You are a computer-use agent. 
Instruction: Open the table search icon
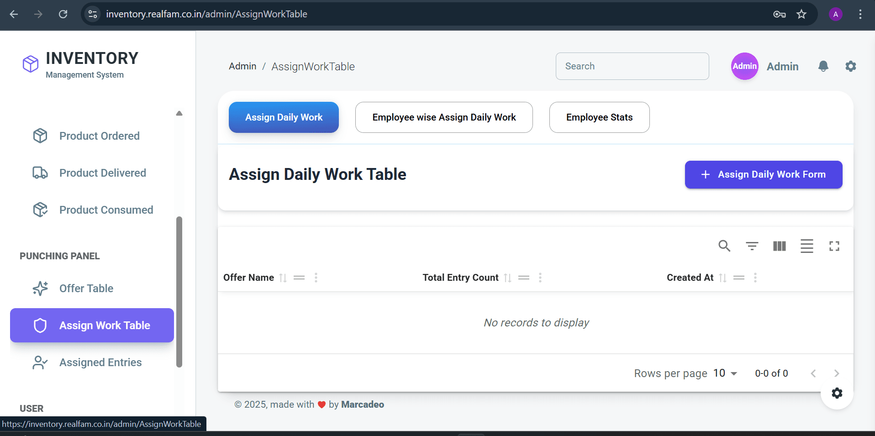tap(724, 246)
